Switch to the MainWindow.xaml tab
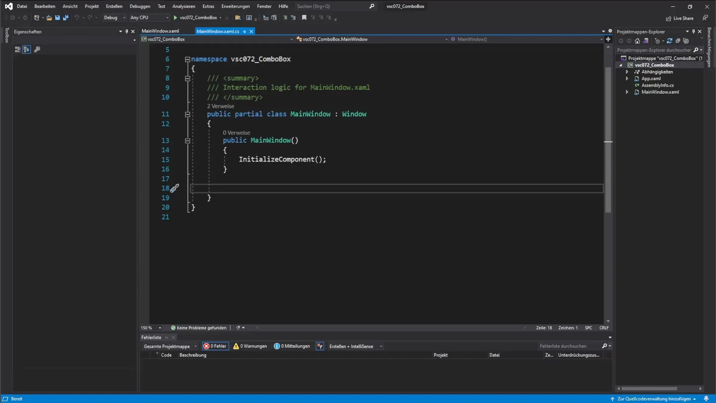The image size is (716, 403). click(160, 31)
